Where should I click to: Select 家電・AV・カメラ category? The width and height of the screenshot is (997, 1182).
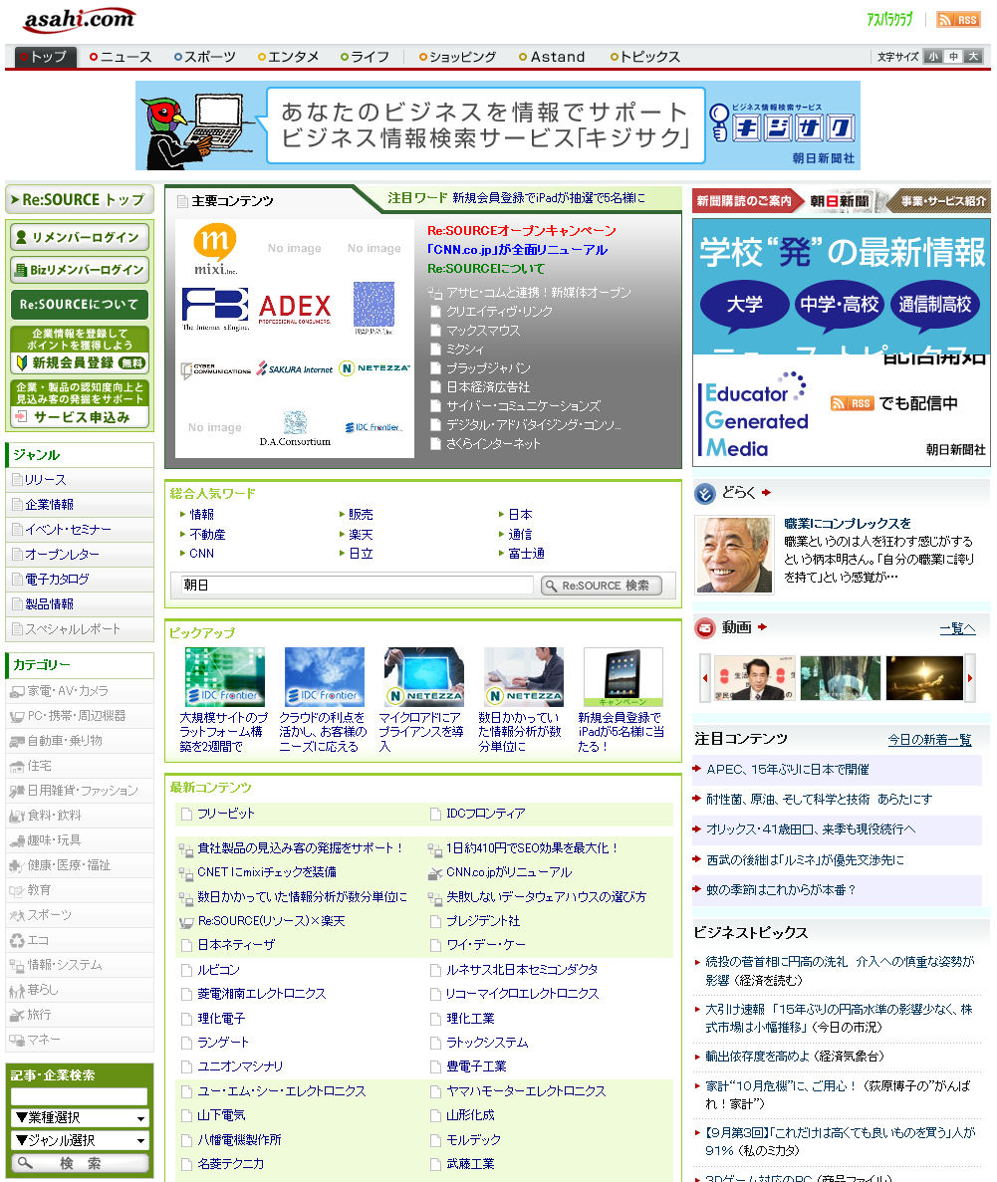coord(80,690)
